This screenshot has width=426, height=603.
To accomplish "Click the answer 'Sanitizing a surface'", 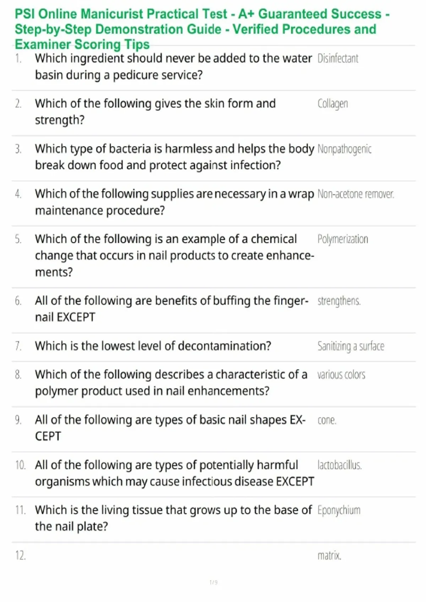I will [x=351, y=346].
